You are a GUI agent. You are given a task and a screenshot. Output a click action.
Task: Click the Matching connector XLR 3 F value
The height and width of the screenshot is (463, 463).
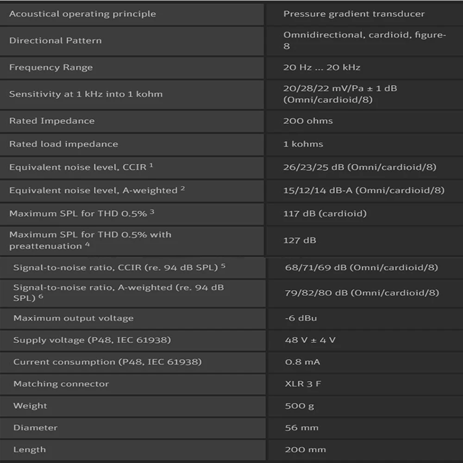pos(303,383)
